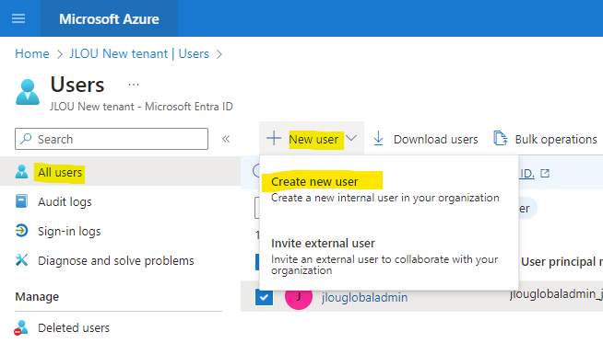Open the ellipsis more options next to Users
Image resolution: width=603 pixels, height=343 pixels.
coord(134,85)
